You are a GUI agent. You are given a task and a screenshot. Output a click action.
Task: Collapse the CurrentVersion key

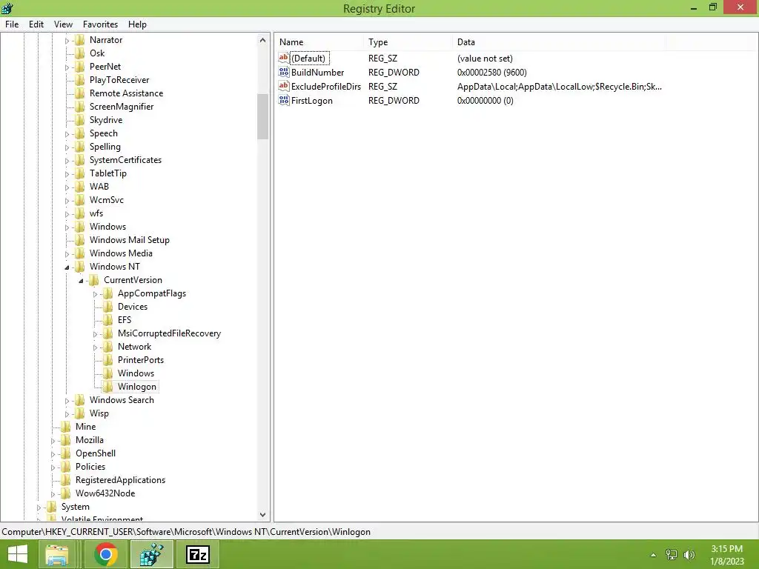[x=82, y=281]
